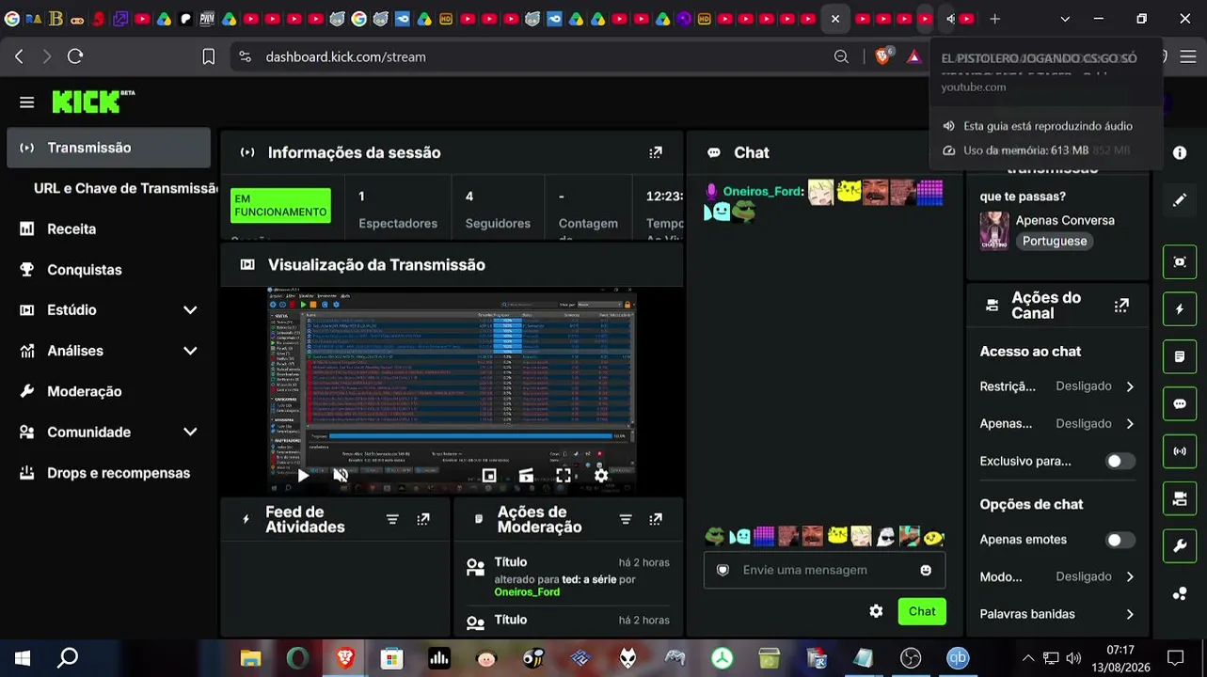Toggle moderation actions panel in right sidebar
Image resolution: width=1207 pixels, height=677 pixels.
tap(1180, 356)
